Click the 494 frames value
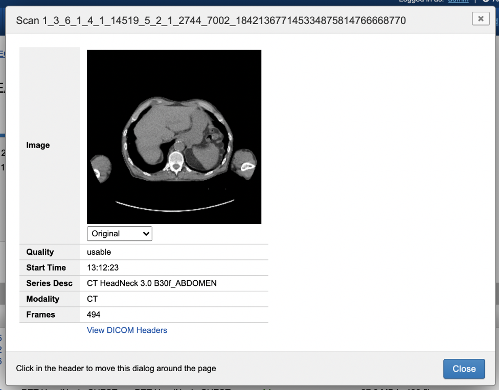 tap(94, 314)
